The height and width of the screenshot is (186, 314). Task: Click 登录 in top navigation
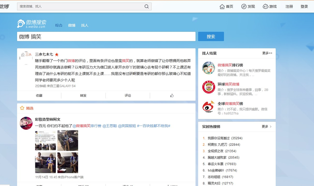coord(304,7)
